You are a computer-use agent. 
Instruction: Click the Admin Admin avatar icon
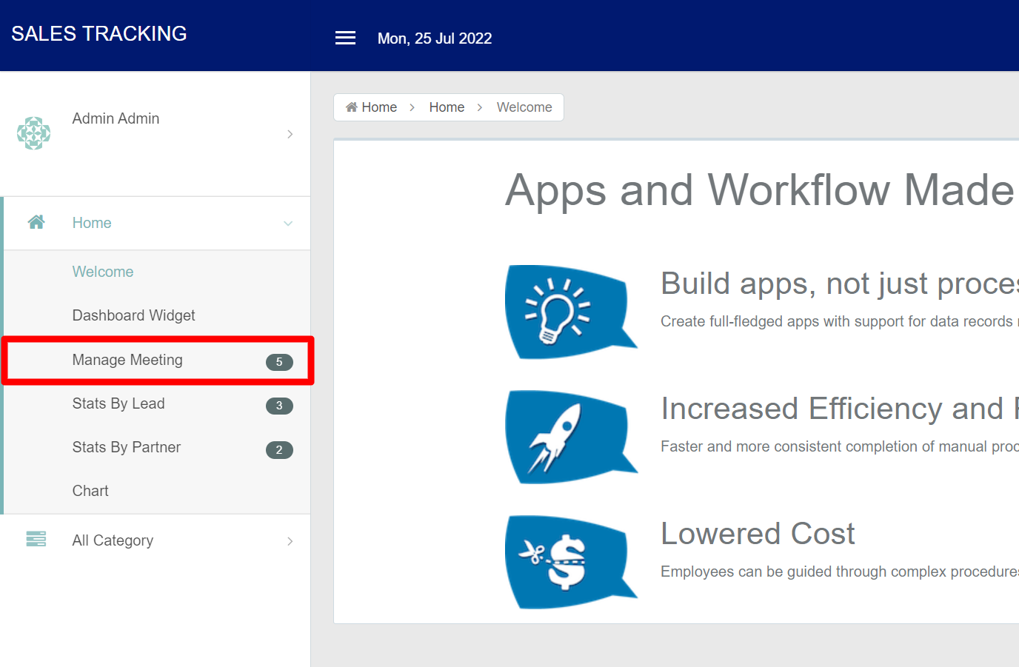tap(34, 133)
